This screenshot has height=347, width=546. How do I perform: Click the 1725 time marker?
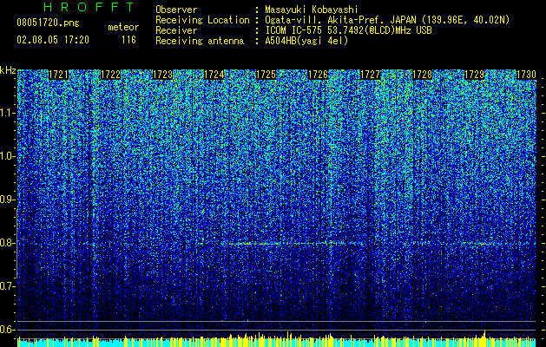click(266, 75)
